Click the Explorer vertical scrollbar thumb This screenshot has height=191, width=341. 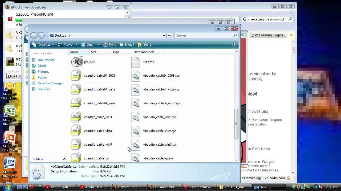pyautogui.click(x=236, y=123)
